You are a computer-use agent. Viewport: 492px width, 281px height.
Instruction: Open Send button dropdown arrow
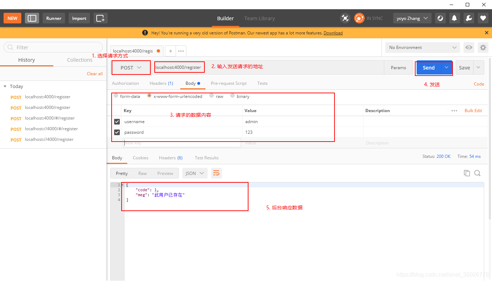[446, 67]
